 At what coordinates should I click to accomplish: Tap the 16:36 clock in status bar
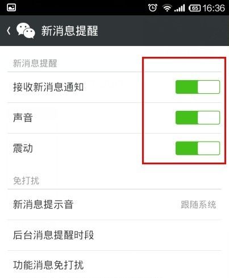point(214,8)
